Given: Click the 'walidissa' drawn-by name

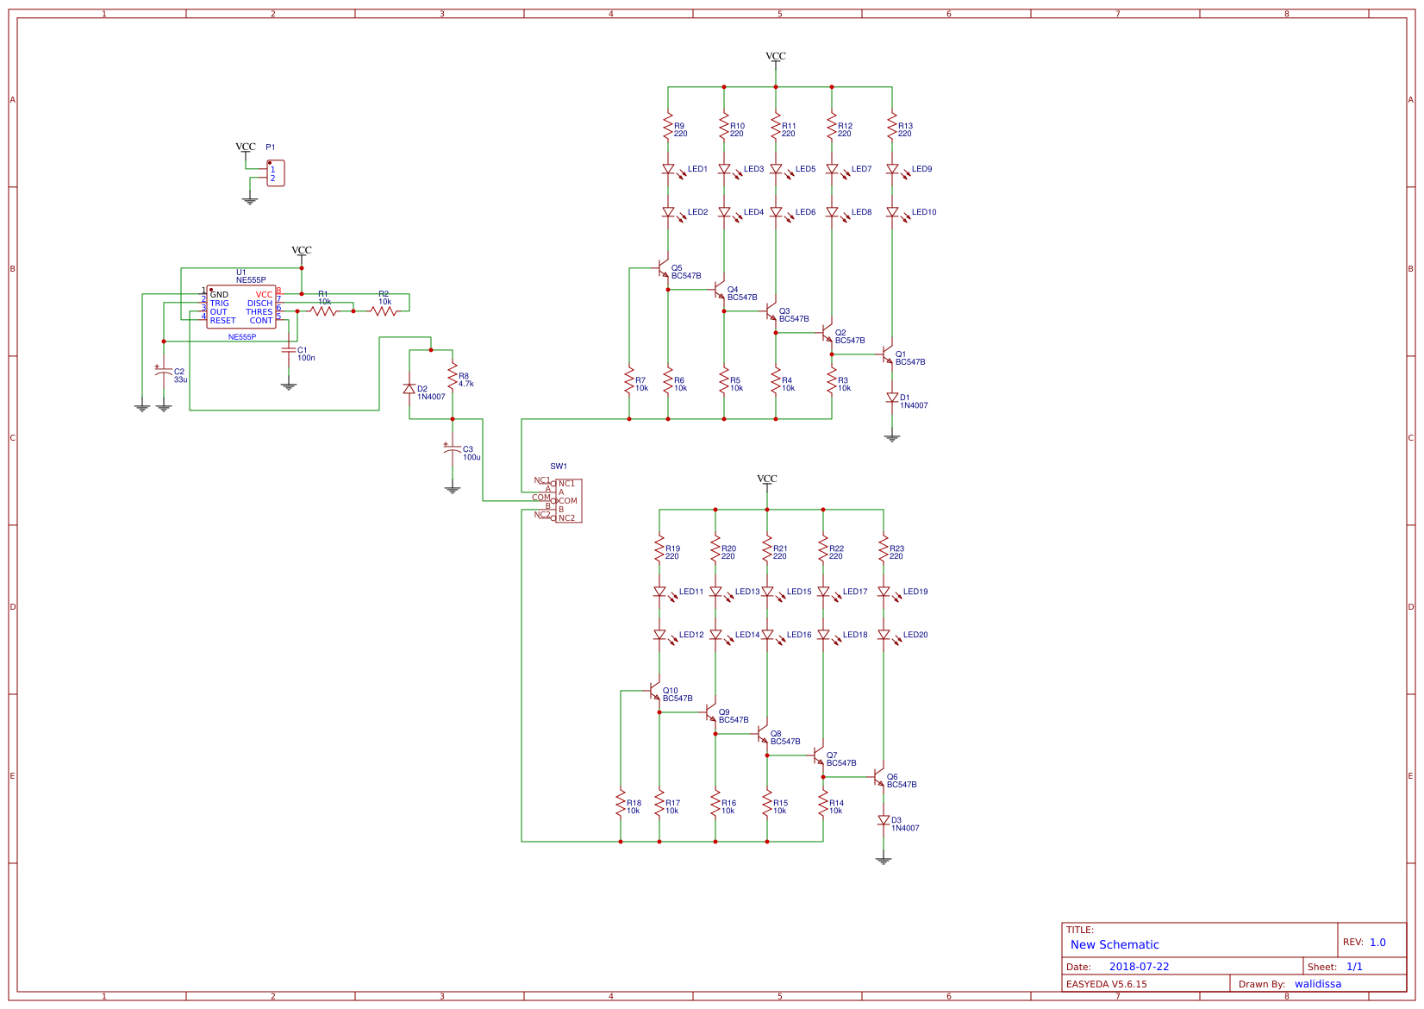Looking at the screenshot, I should pyautogui.click(x=1317, y=984).
